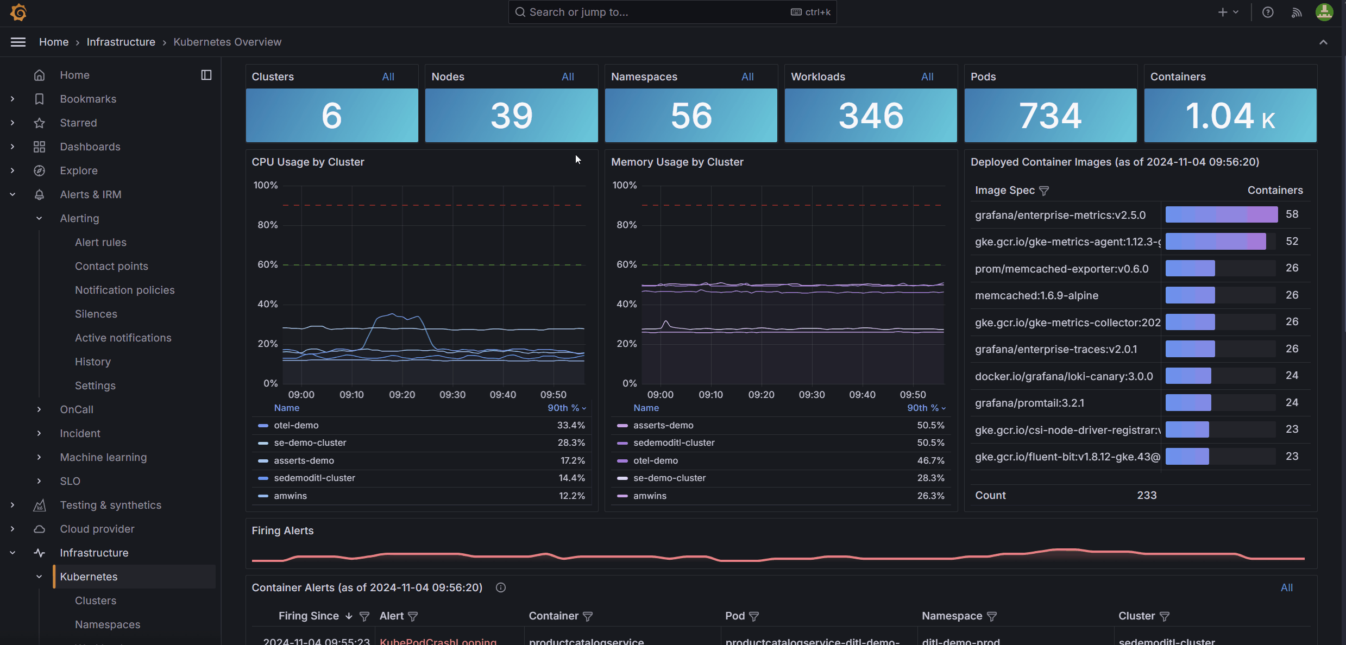The height and width of the screenshot is (645, 1346).
Task: Select Notification policies menu item
Action: tap(124, 290)
